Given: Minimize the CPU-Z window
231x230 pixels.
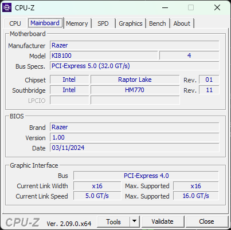Looking at the screenshot, I should [165, 7].
